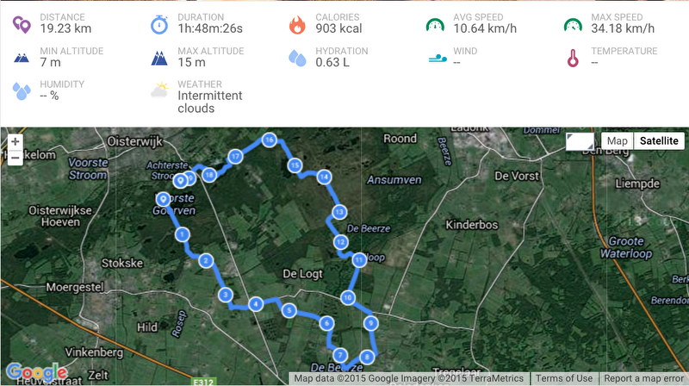
Task: Click the calories flame icon
Action: point(297,25)
